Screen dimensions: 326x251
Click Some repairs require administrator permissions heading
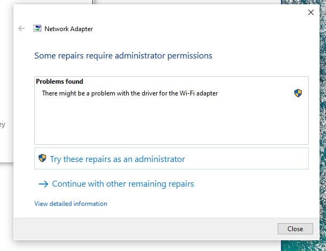(x=123, y=55)
